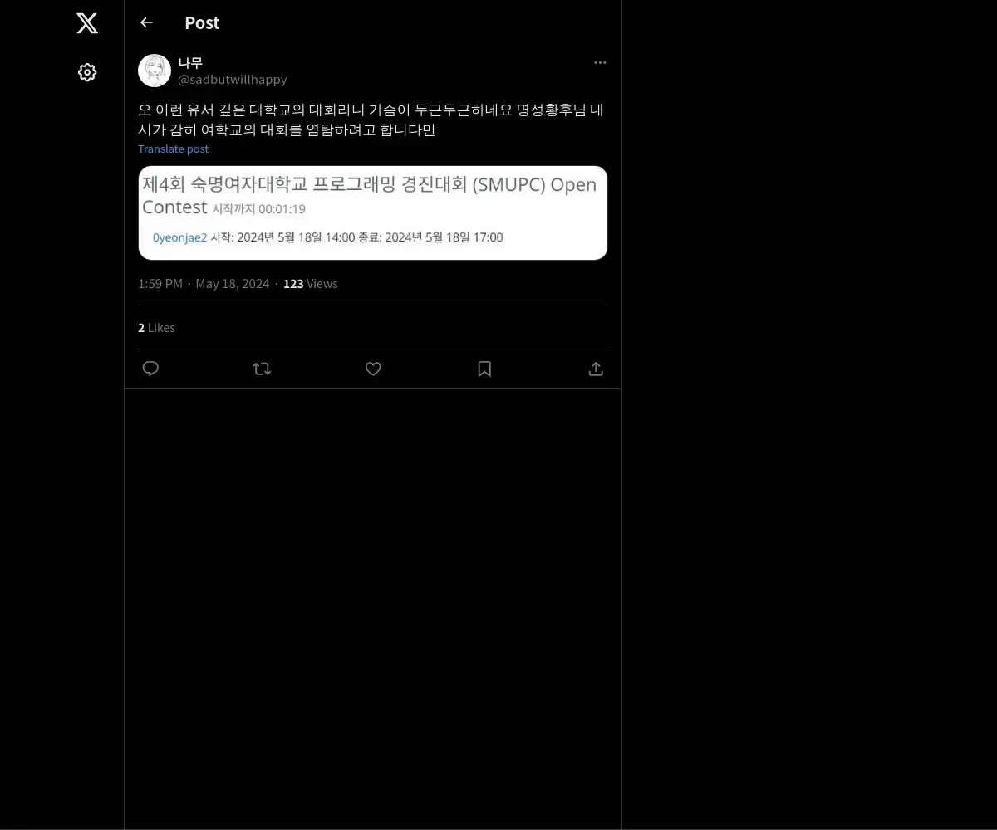Click the 1:59 PM timestamp
The height and width of the screenshot is (830, 997).
point(160,284)
